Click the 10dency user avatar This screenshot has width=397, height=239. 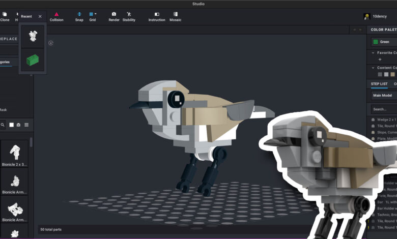tap(366, 16)
